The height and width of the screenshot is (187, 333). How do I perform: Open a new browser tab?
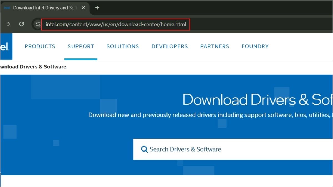[x=97, y=8]
